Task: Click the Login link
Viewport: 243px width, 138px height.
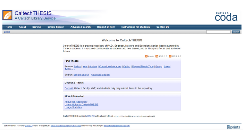Action: point(7,32)
